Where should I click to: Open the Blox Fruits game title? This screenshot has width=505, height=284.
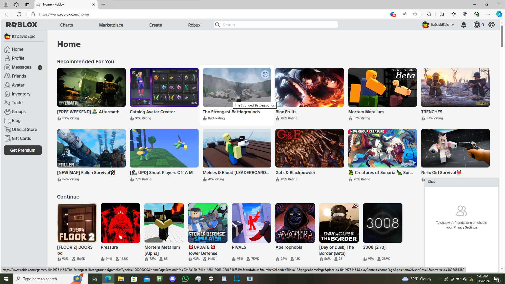[x=286, y=112]
